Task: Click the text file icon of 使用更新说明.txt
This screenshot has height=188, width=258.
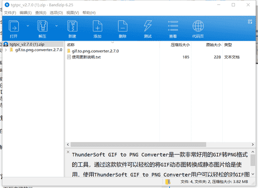Action: pos(69,57)
